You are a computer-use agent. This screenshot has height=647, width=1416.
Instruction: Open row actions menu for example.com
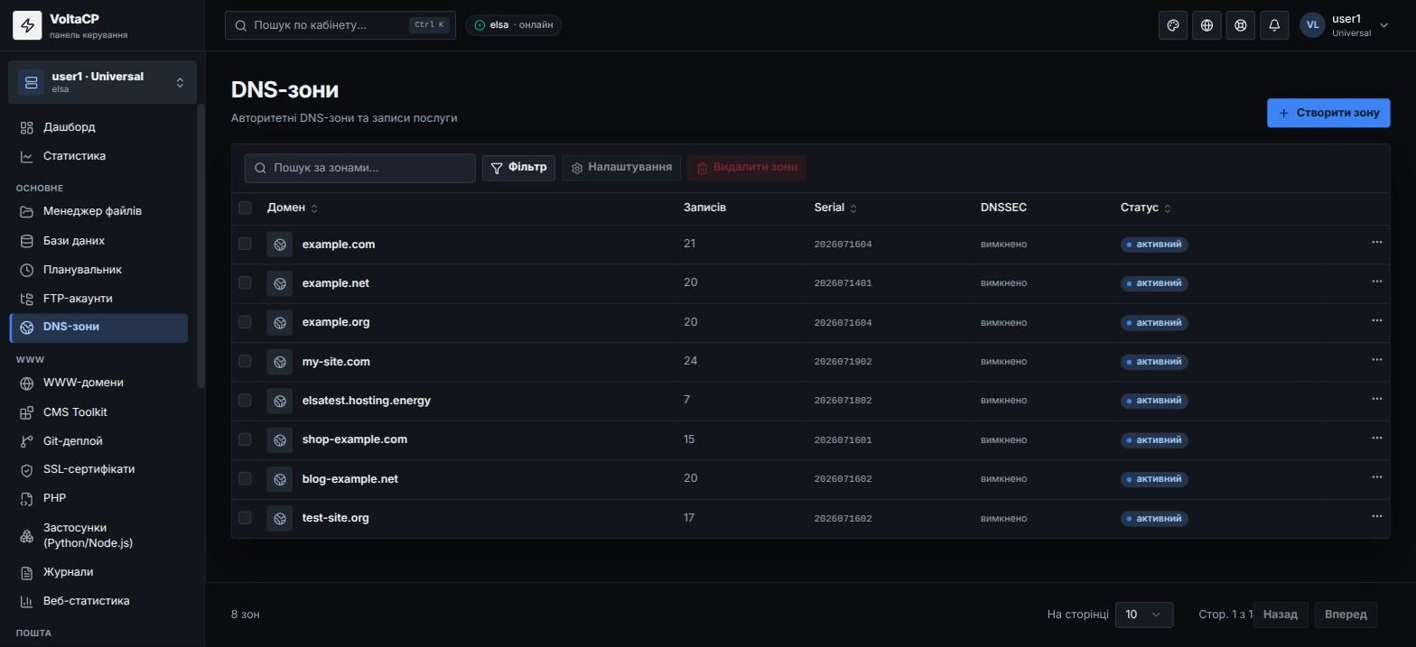1376,243
